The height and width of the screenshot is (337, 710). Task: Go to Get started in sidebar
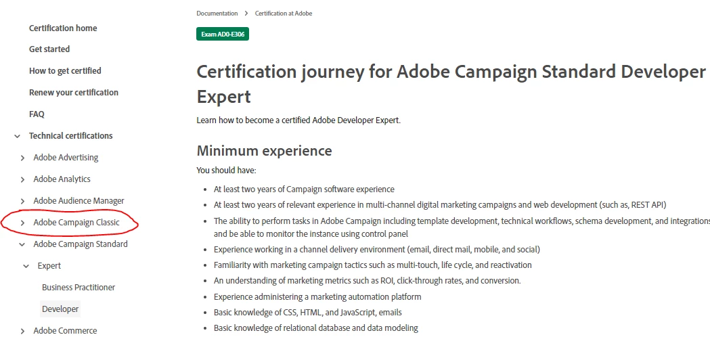[x=49, y=49]
